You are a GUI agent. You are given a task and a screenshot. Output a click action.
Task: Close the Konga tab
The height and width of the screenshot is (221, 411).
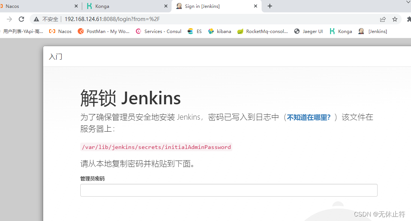[x=166, y=6]
